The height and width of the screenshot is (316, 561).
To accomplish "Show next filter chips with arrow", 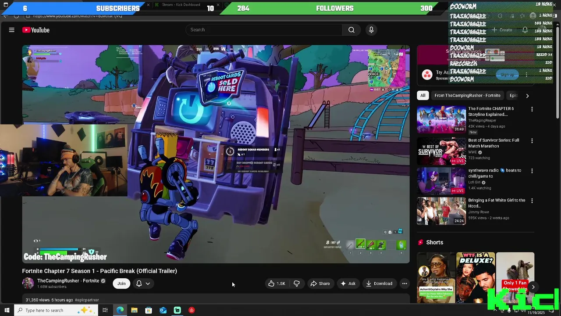I will tap(527, 96).
